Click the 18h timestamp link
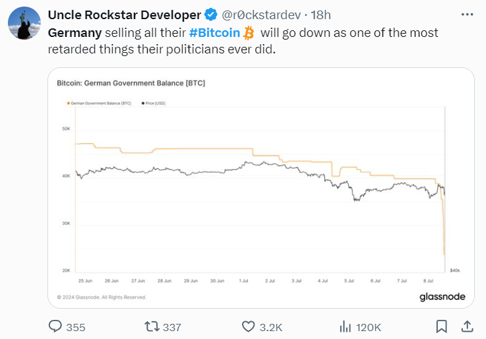486x339 pixels. click(320, 15)
